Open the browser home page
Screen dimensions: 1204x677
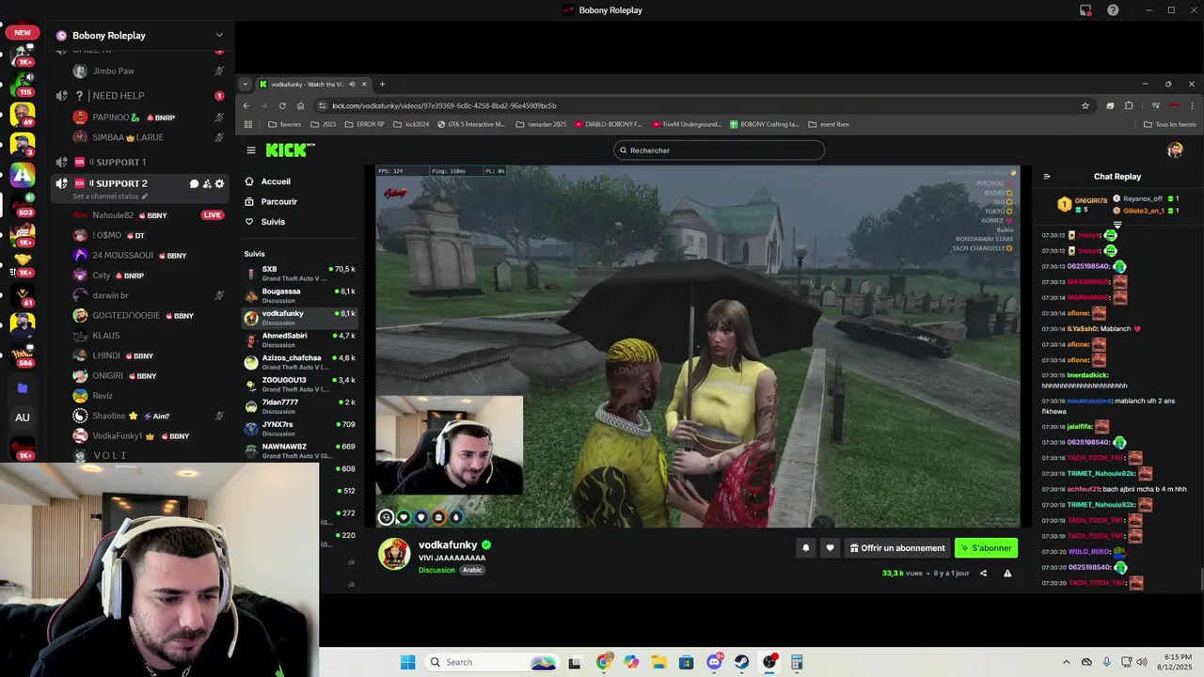click(300, 105)
